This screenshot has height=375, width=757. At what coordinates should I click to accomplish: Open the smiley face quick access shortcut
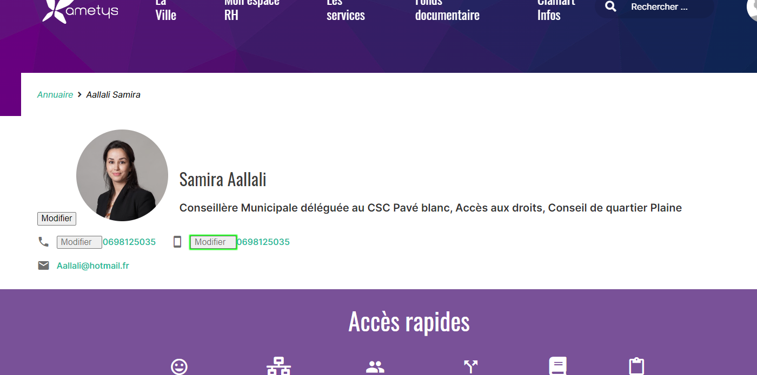point(179,366)
